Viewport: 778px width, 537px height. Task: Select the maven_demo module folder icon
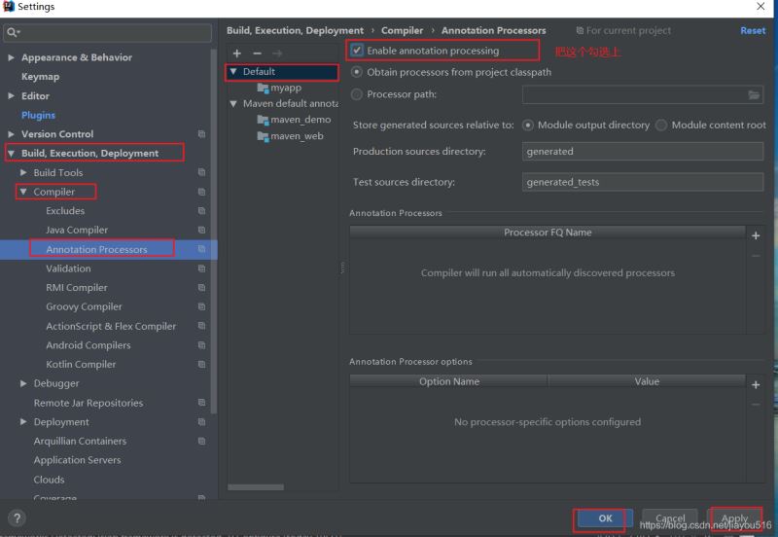pyautogui.click(x=263, y=120)
